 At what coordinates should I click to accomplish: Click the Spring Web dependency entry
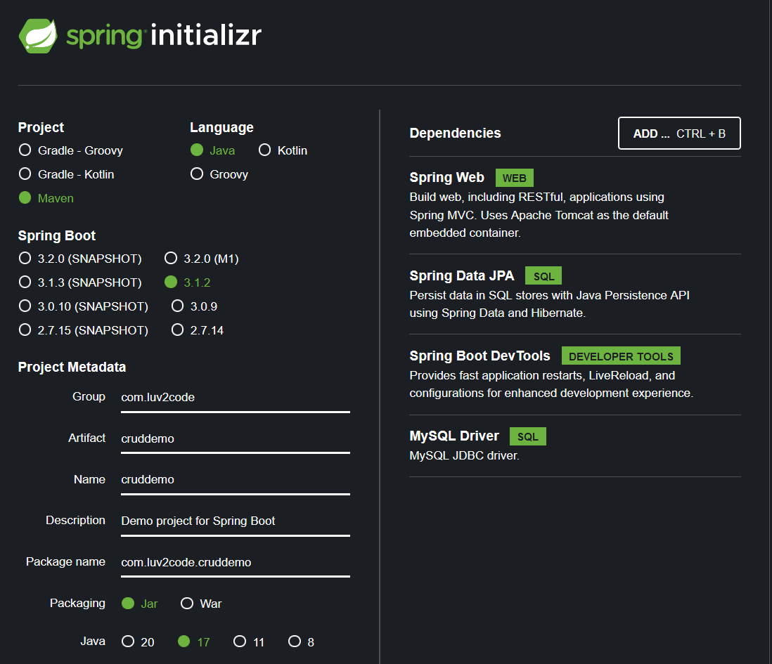575,205
